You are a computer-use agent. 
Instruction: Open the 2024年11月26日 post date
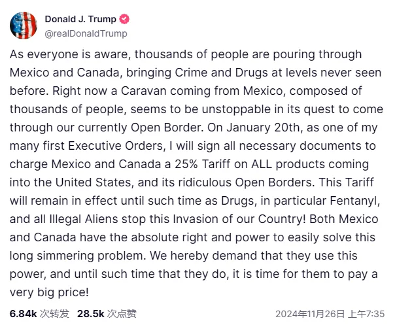pyautogui.click(x=310, y=314)
